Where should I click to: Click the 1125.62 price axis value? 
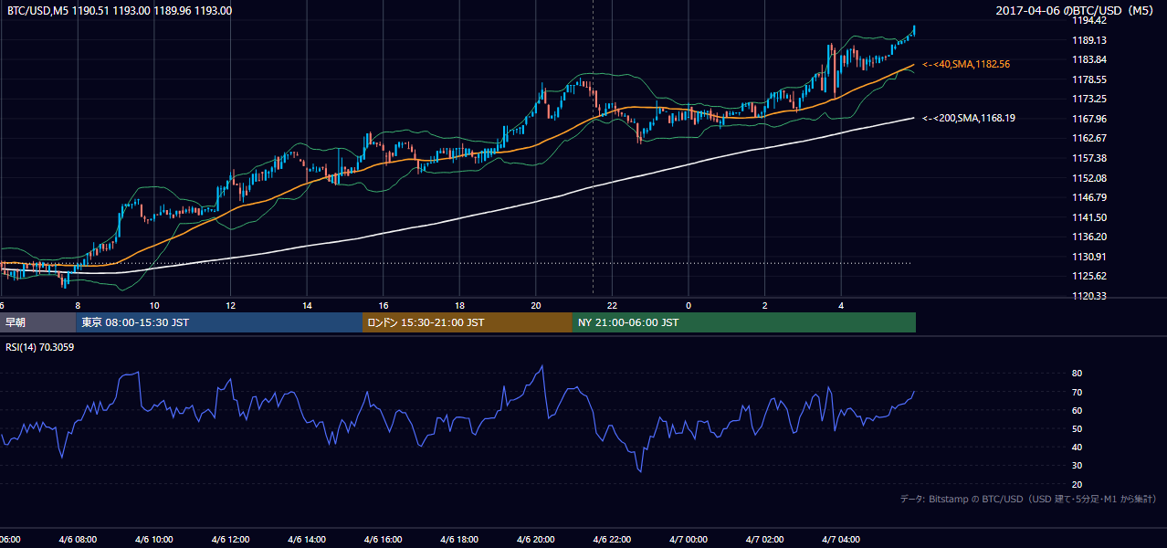click(x=1090, y=276)
